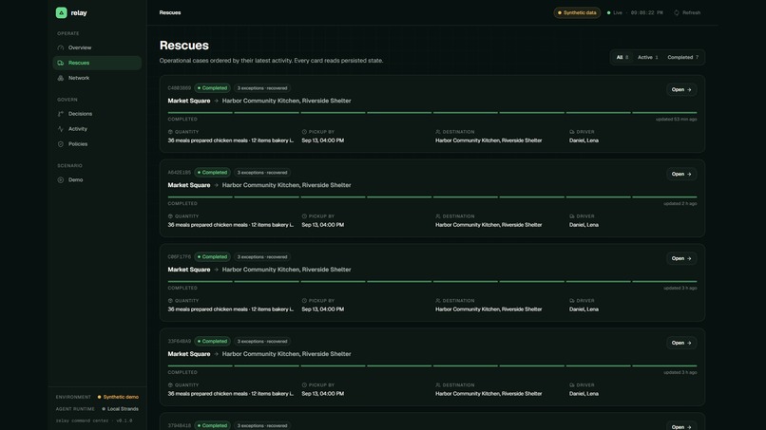Viewport: 766px width, 430px height.
Task: Show All rescues filter tab
Action: (x=622, y=58)
